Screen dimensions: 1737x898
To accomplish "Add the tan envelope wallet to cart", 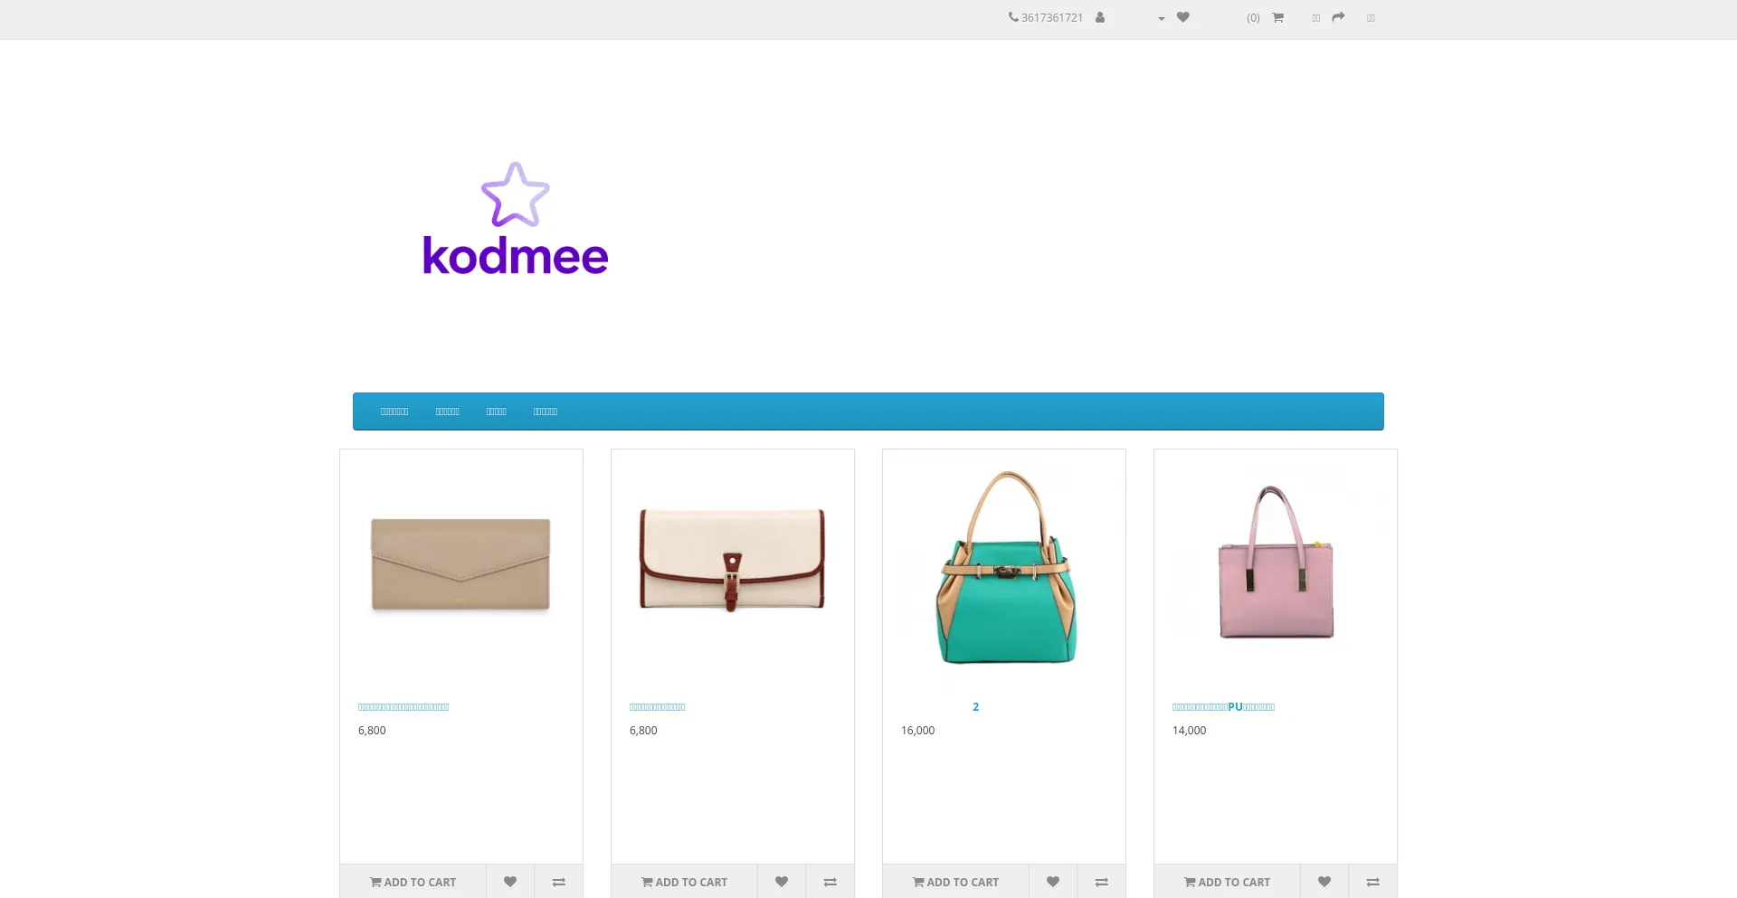I will tap(413, 882).
